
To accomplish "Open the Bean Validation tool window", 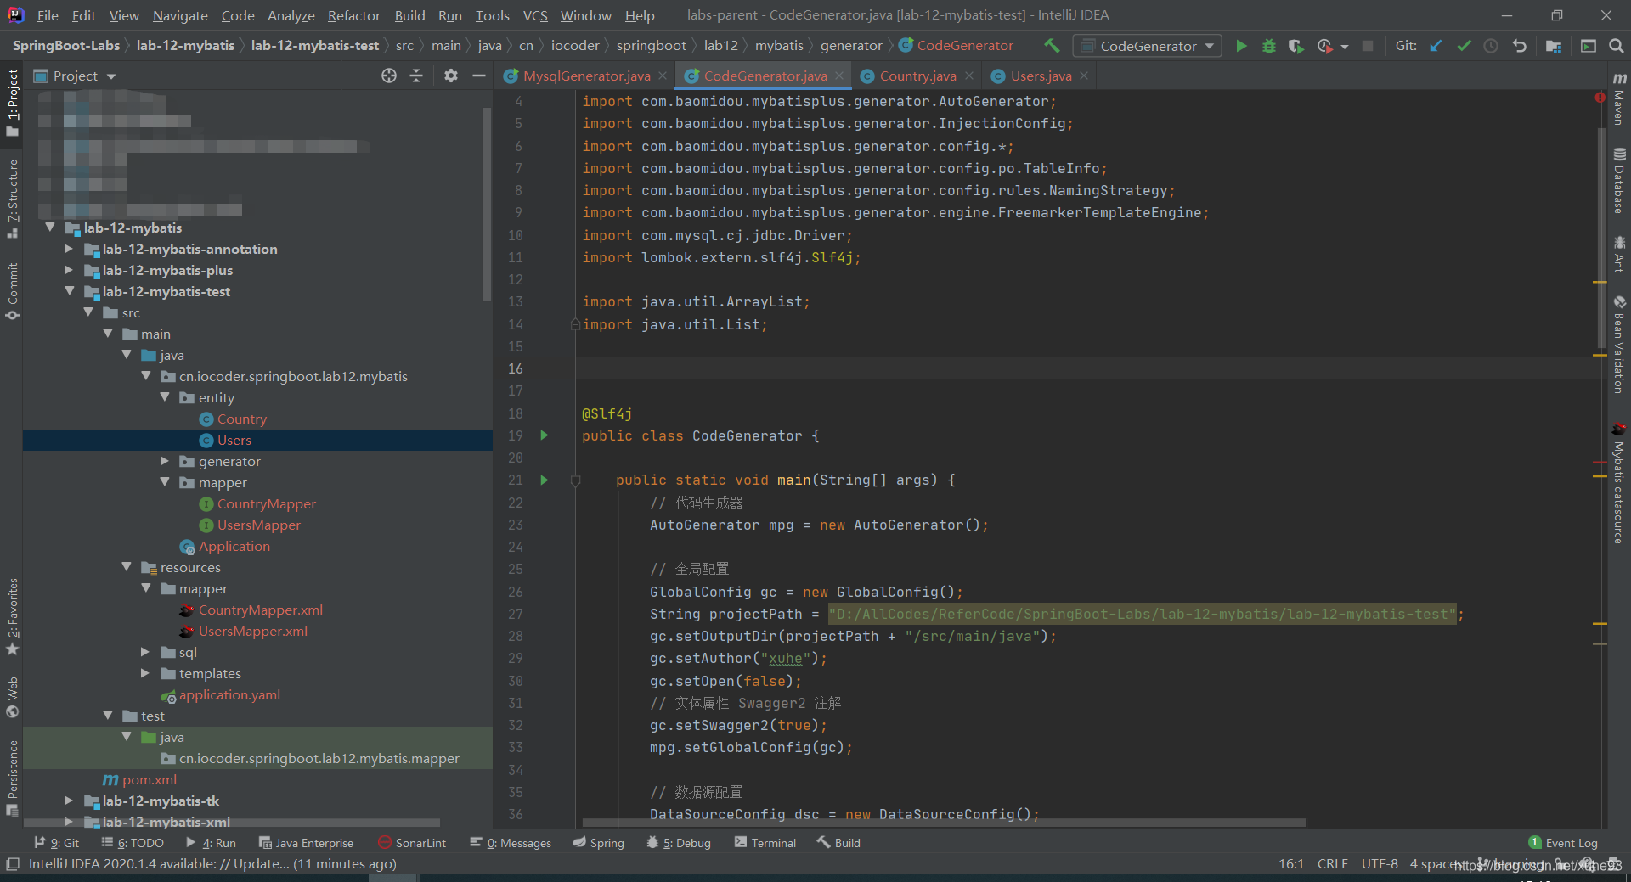I will click(1619, 344).
